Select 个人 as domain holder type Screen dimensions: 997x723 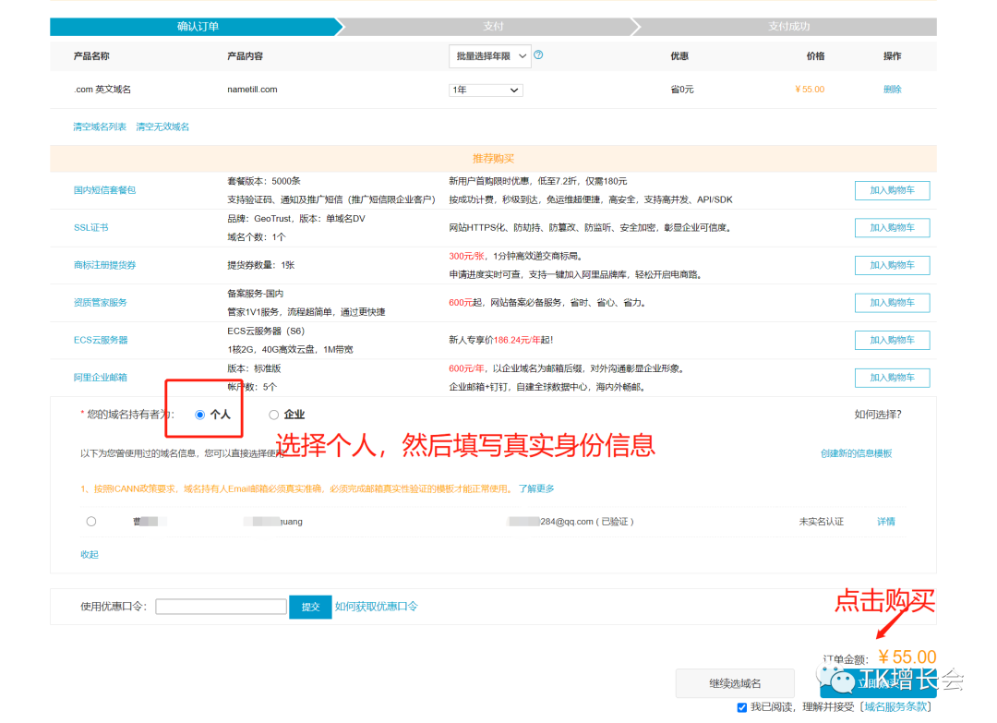pyautogui.click(x=200, y=414)
